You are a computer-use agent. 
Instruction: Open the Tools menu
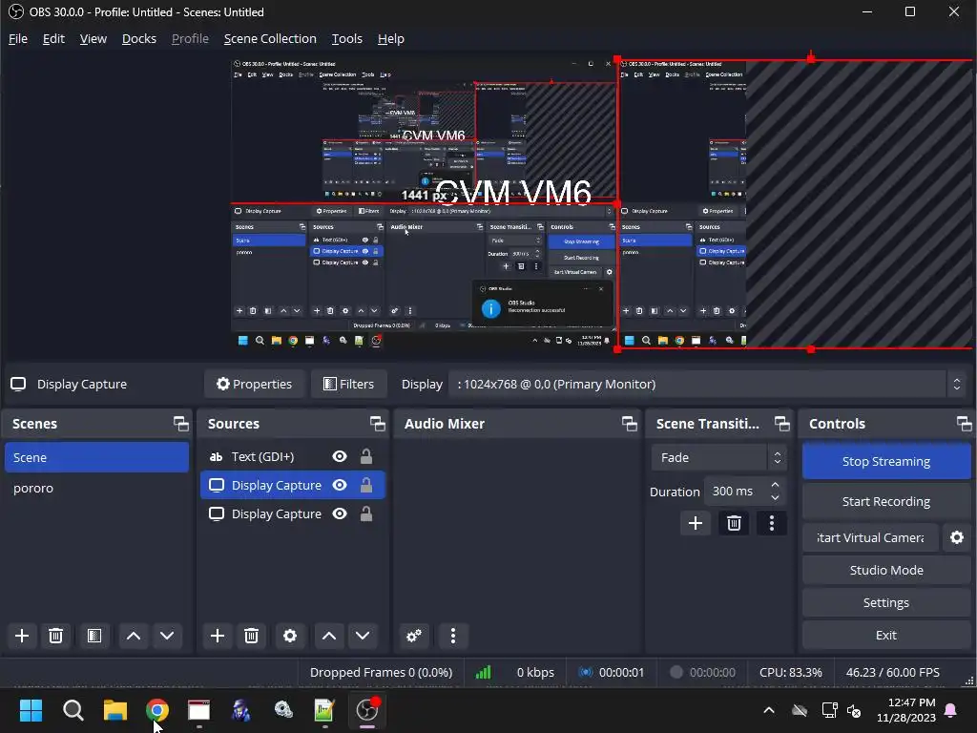pos(346,38)
